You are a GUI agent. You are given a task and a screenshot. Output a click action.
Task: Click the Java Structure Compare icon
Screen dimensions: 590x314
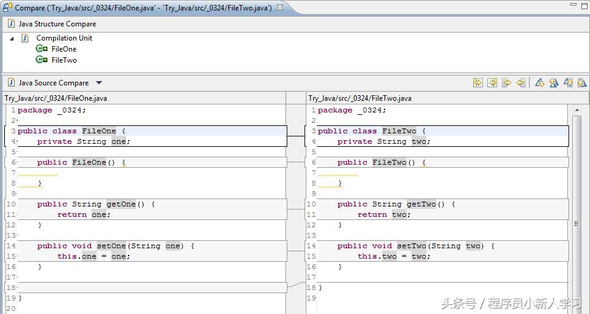tap(11, 24)
